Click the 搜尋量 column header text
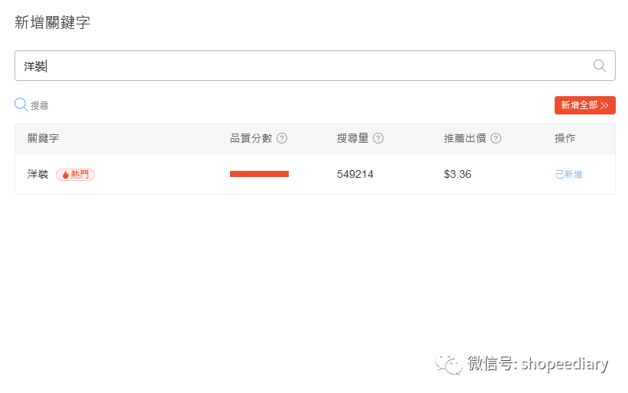The height and width of the screenshot is (393, 628). click(x=353, y=138)
